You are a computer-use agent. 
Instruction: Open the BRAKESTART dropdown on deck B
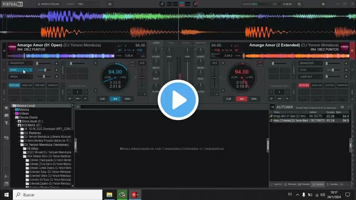pyautogui.click(x=320, y=63)
